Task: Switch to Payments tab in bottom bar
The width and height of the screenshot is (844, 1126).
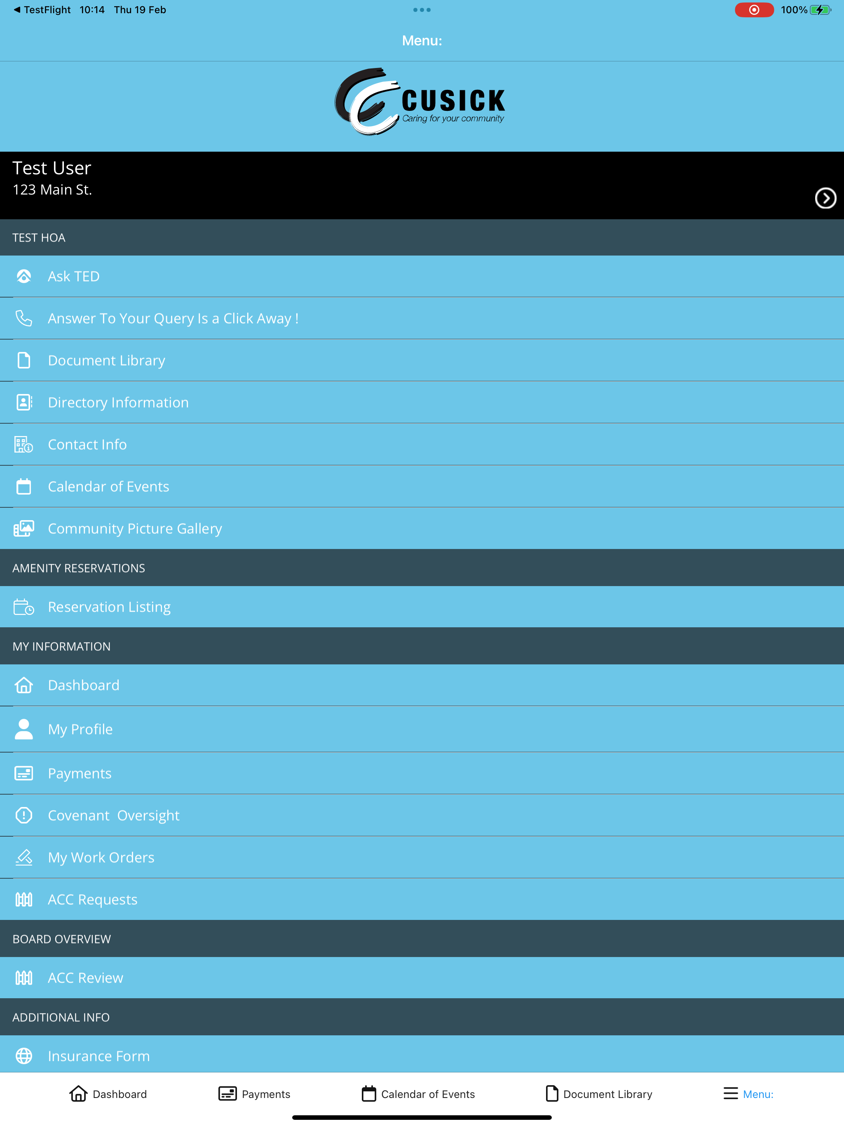Action: click(x=254, y=1094)
